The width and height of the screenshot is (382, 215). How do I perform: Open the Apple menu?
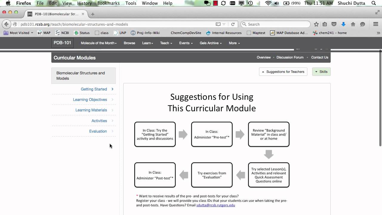[8, 3]
